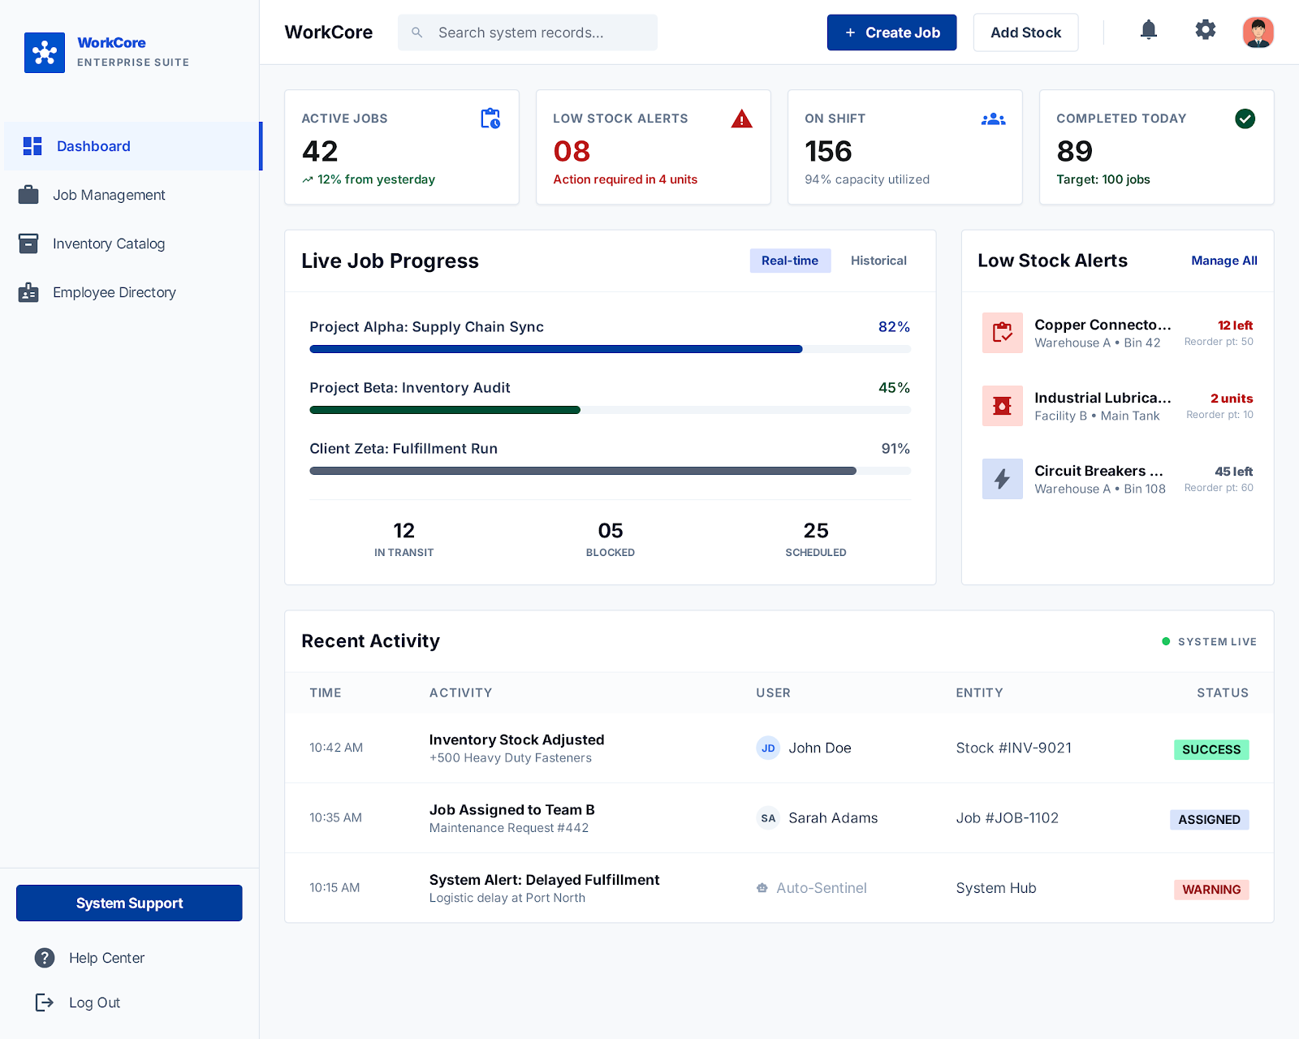Click the Active Jobs clipboard icon
Screen dimensions: 1299x1039
point(490,118)
